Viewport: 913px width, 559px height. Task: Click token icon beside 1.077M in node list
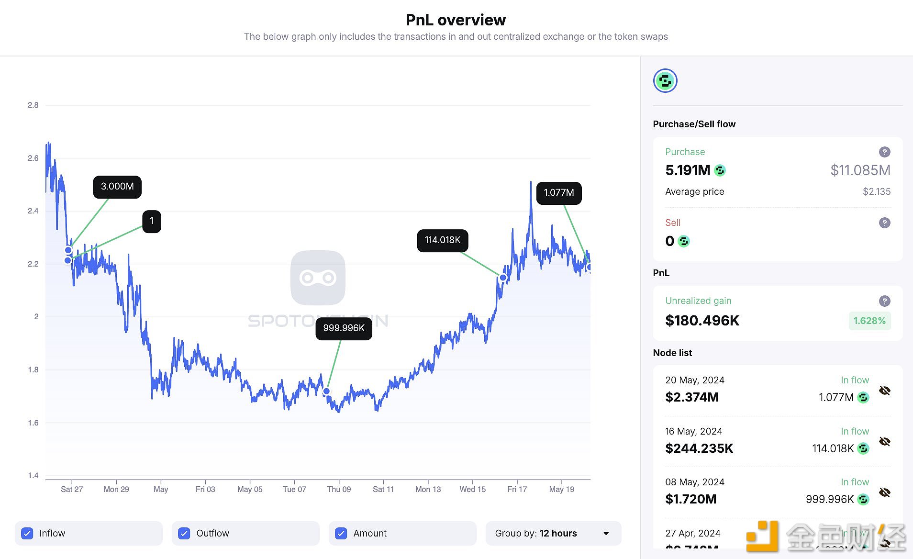[863, 397]
